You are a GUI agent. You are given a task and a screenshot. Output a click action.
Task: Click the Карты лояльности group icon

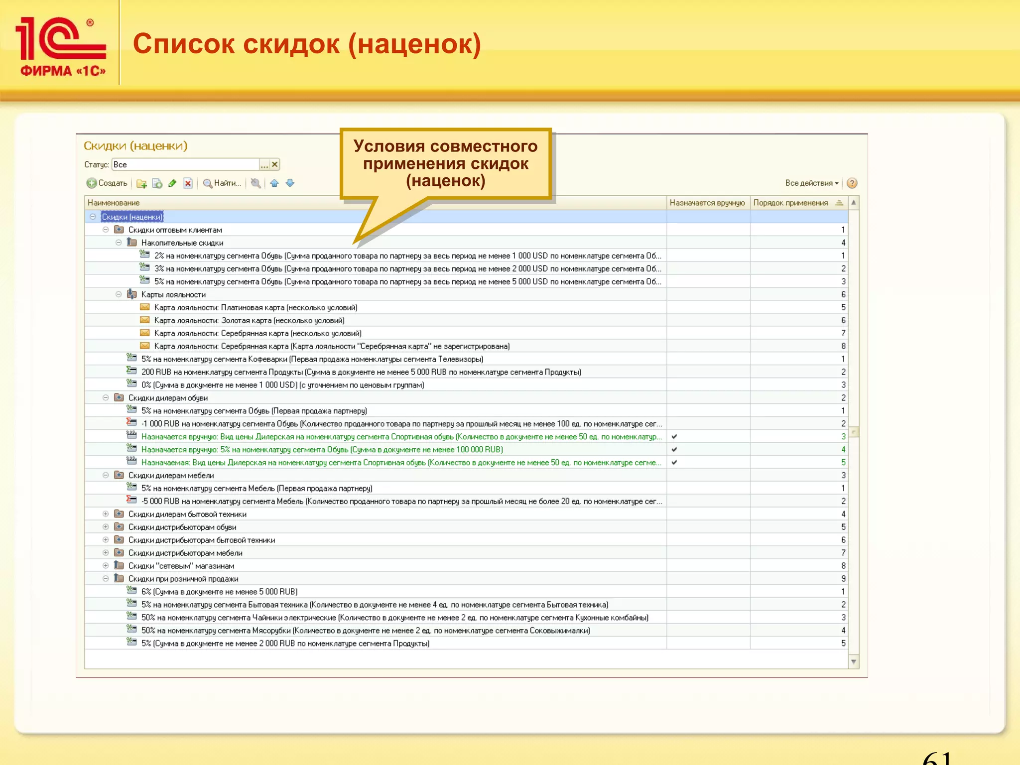tap(132, 294)
